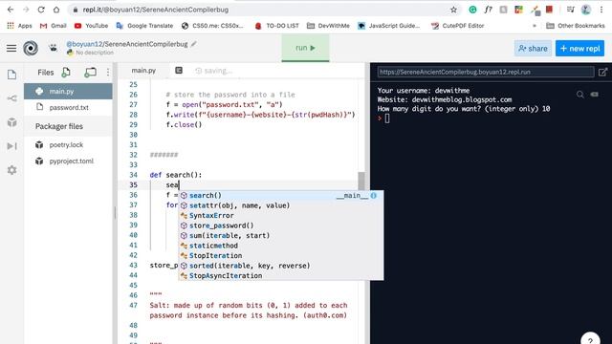Choose search() autocomplete suggestion

[280, 195]
